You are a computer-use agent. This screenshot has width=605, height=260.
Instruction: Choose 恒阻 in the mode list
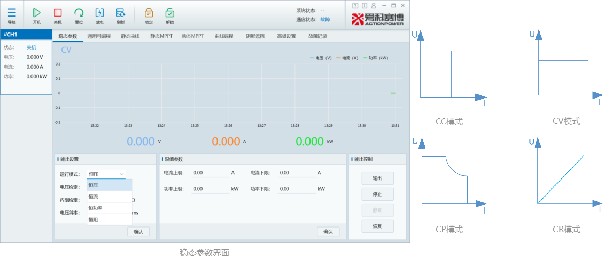tap(110, 219)
